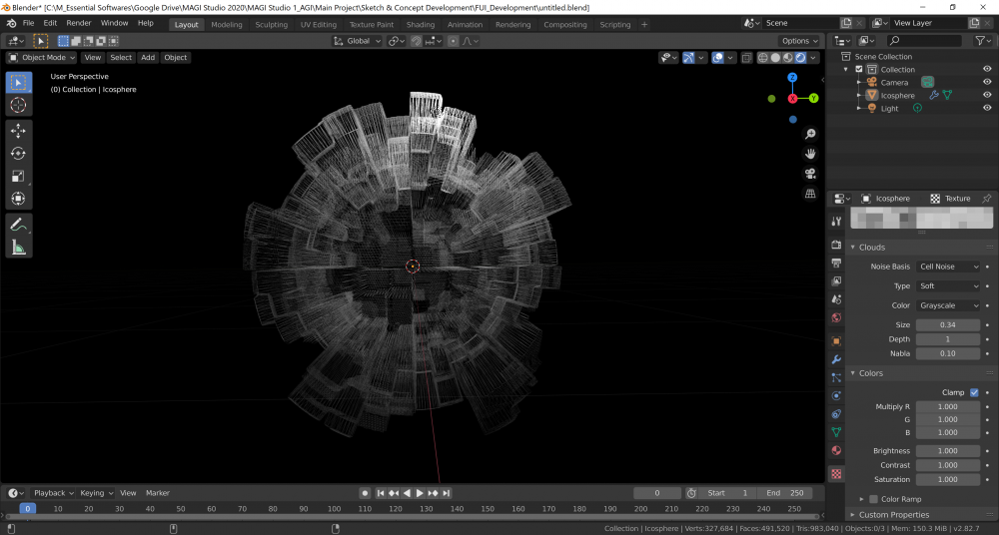This screenshot has width=999, height=535.
Task: Select the Scale tool
Action: pos(18,176)
